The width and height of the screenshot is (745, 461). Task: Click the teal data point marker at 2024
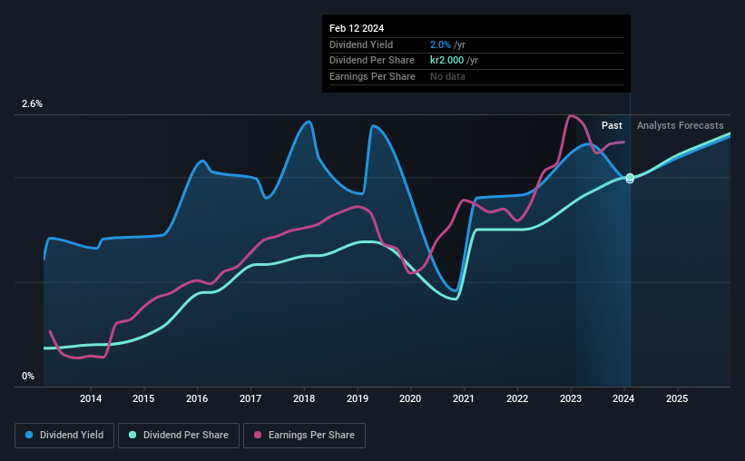point(630,177)
